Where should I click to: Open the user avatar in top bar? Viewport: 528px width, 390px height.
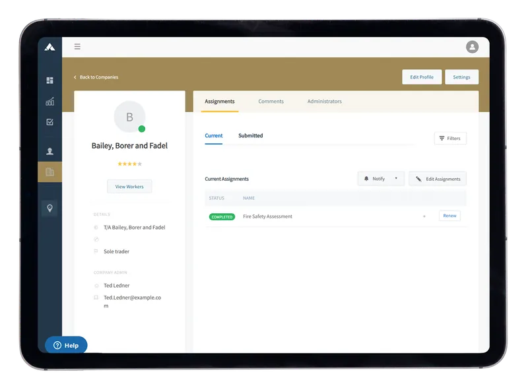tap(472, 47)
